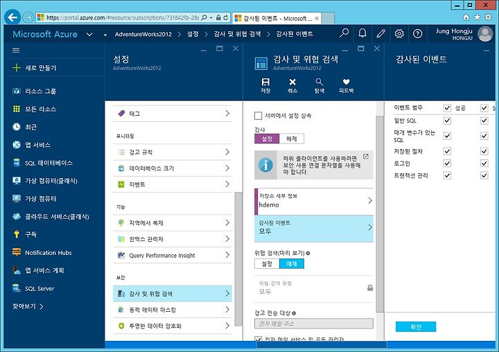This screenshot has width=499, height=352.
Task: Open 저장소 세부 정보 hdemo row
Action: click(x=314, y=202)
